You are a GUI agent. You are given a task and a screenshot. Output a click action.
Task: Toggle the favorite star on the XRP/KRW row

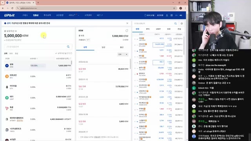[135, 39]
